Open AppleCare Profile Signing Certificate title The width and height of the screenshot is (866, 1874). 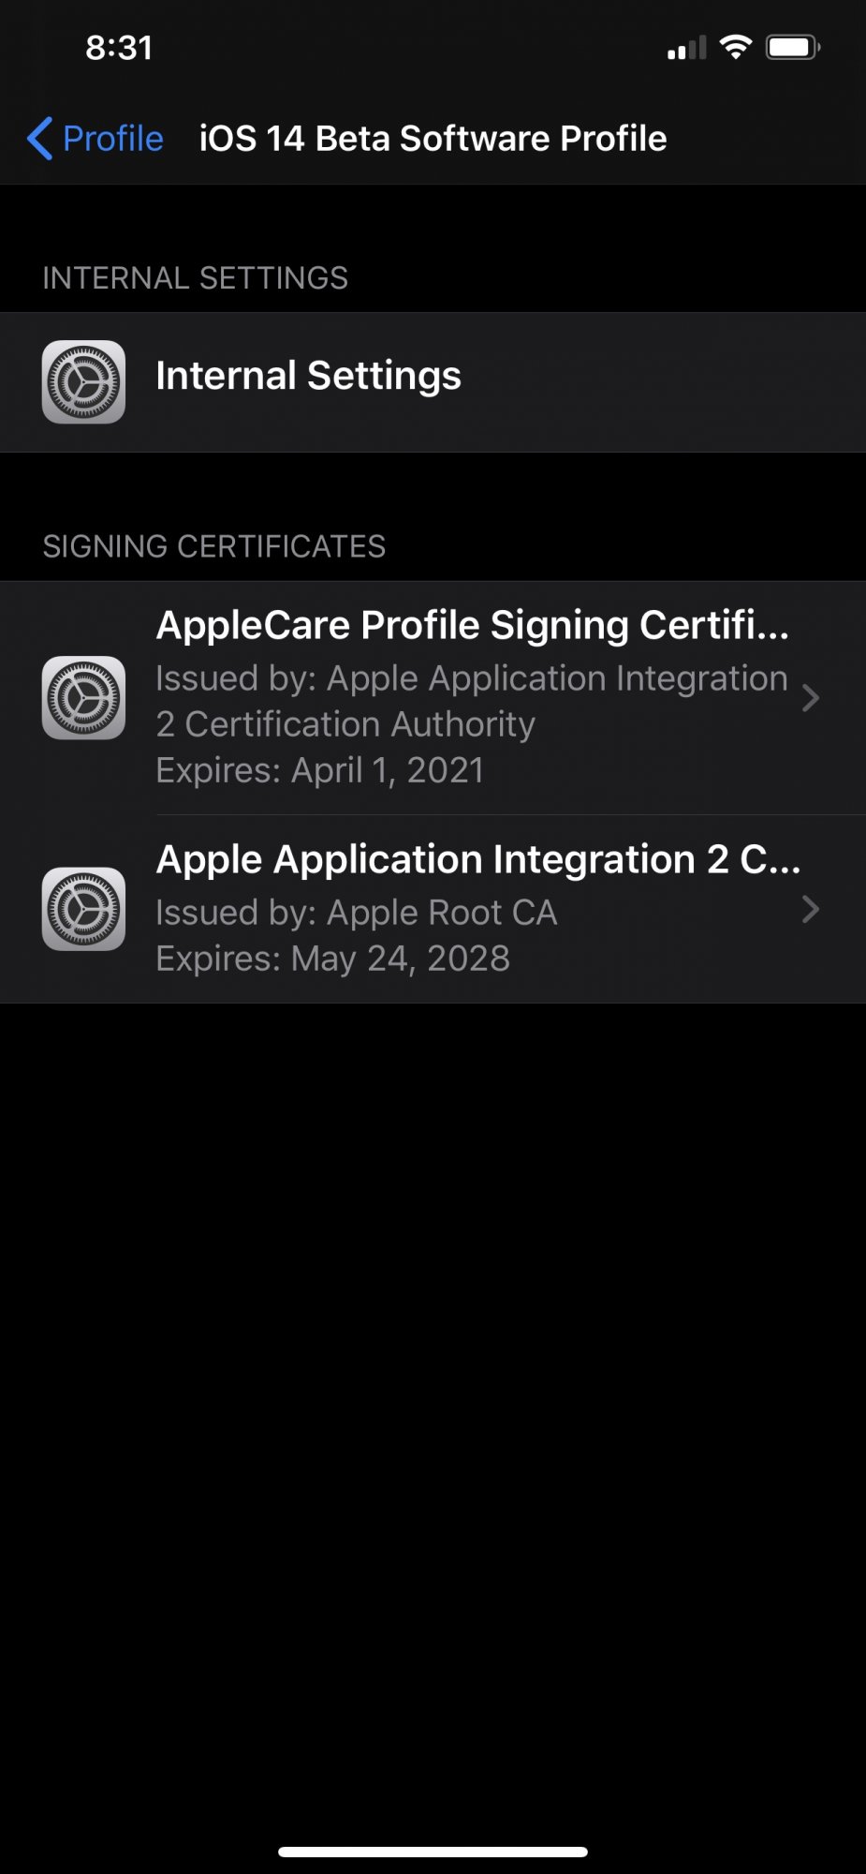[x=472, y=626]
